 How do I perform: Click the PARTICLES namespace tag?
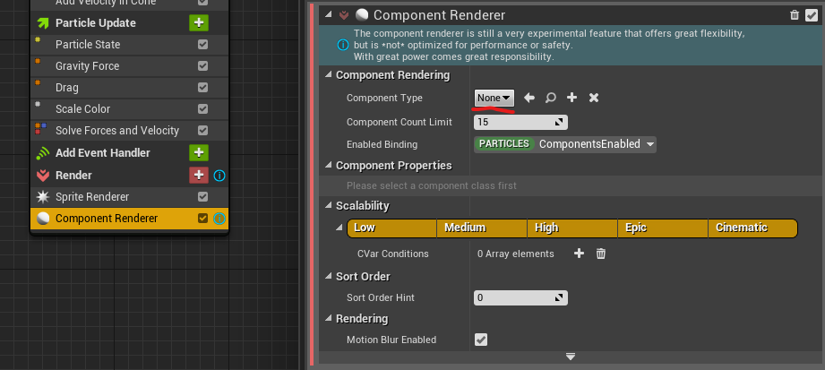coord(504,143)
